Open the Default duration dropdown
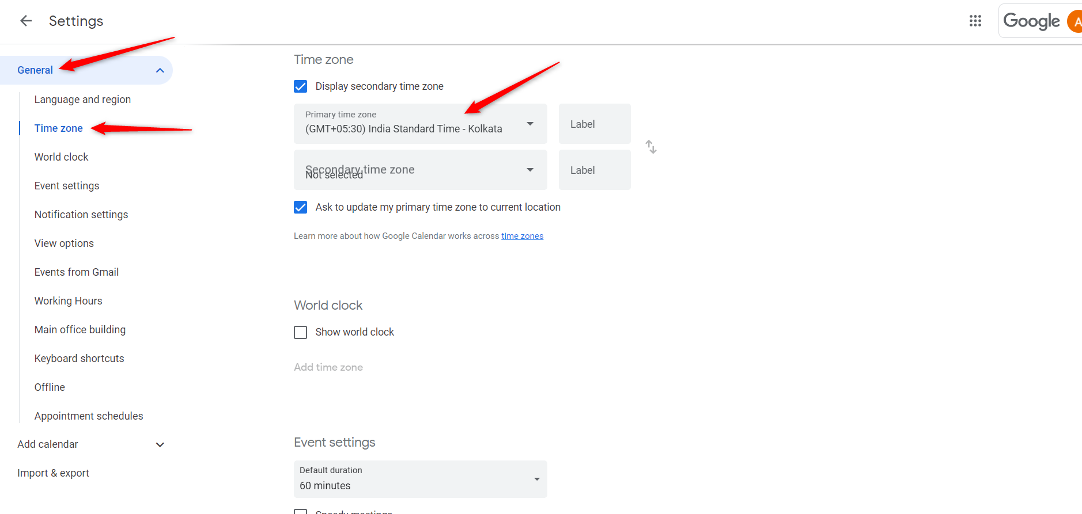This screenshot has height=514, width=1082. tap(420, 479)
